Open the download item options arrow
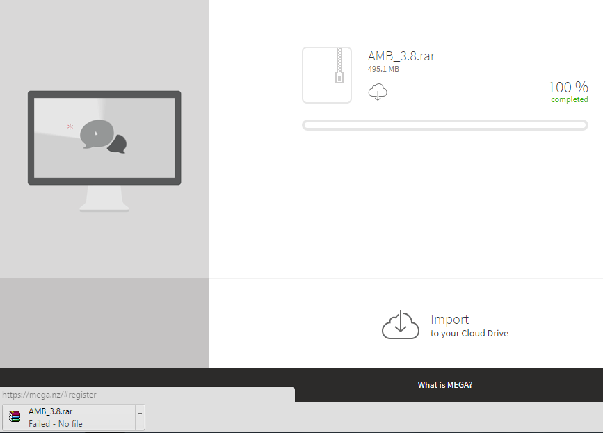 140,414
